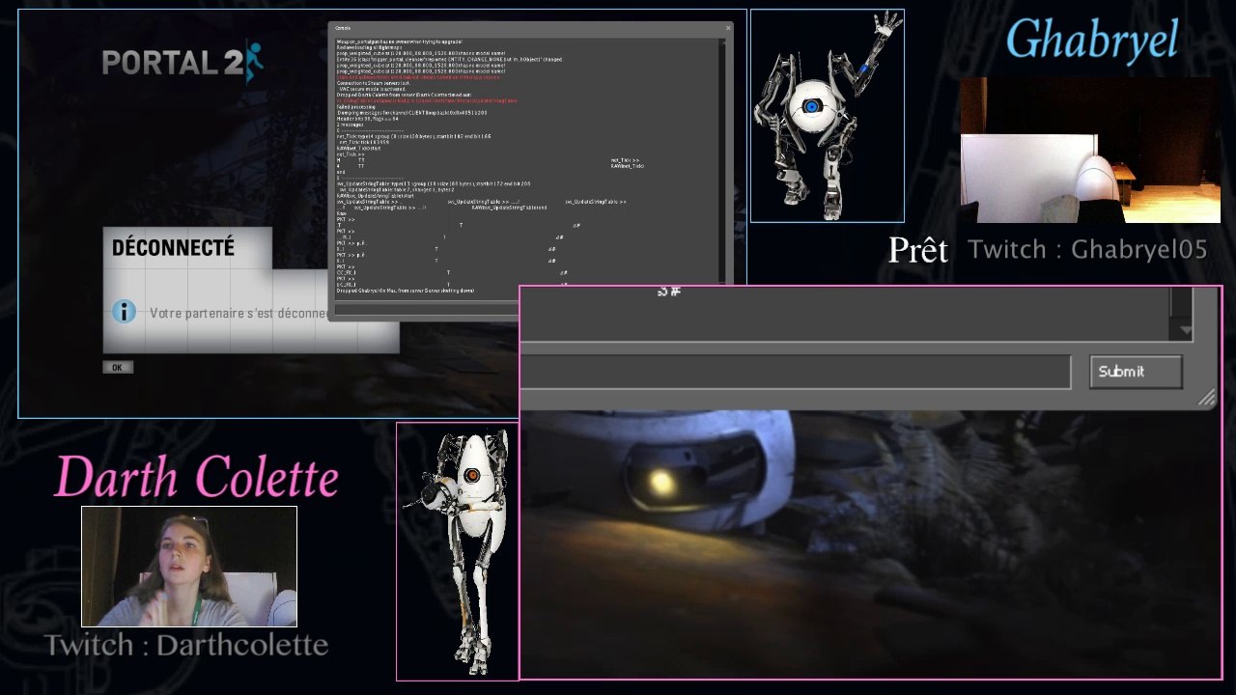Click the Twitch : Darthcolette label

[x=186, y=645]
